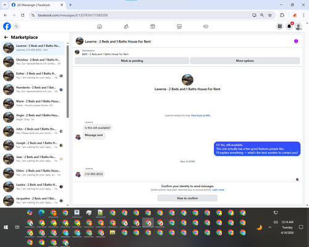Viewport: 309px width, 247px height.
Task: Open the Marketplace storefront icon
Action: tap(179, 27)
